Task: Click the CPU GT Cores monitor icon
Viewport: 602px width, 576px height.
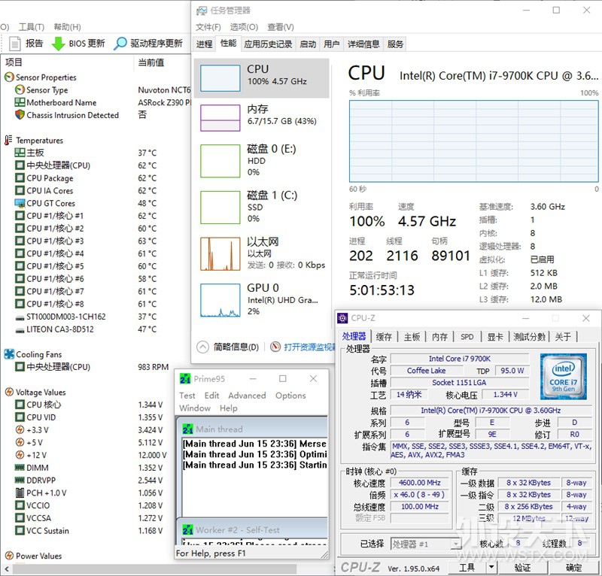Action: tap(20, 203)
